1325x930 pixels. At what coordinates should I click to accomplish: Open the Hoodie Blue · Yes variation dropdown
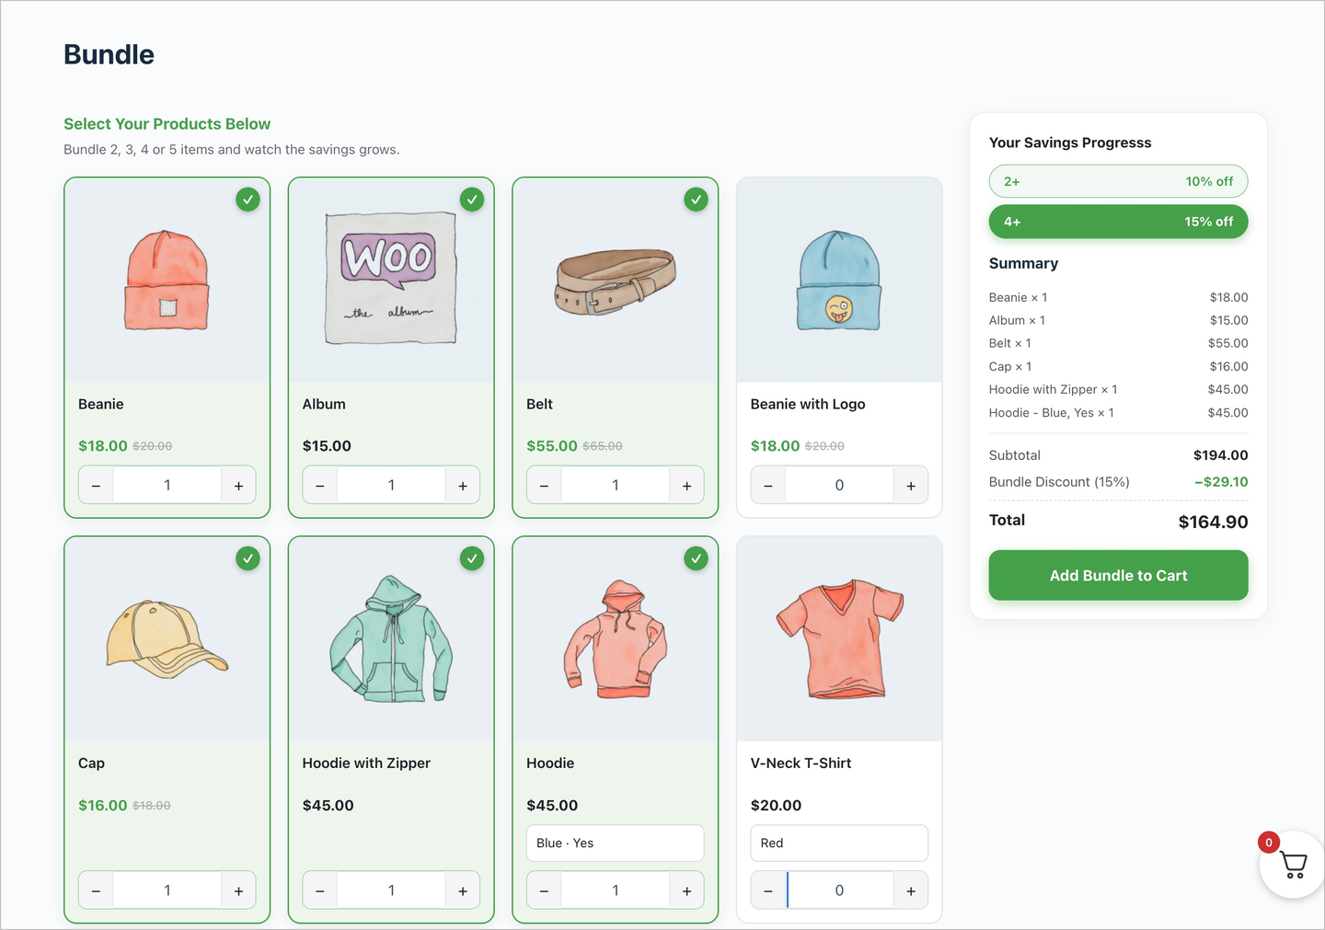click(x=615, y=844)
